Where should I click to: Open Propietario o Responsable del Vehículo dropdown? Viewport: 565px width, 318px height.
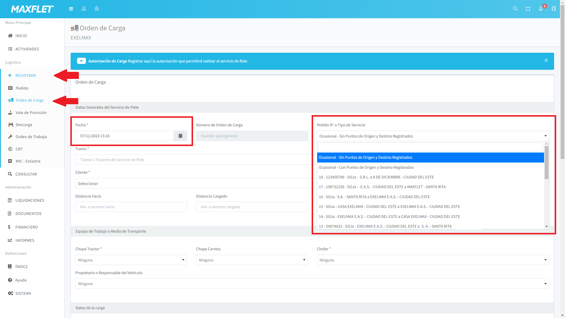click(312, 284)
